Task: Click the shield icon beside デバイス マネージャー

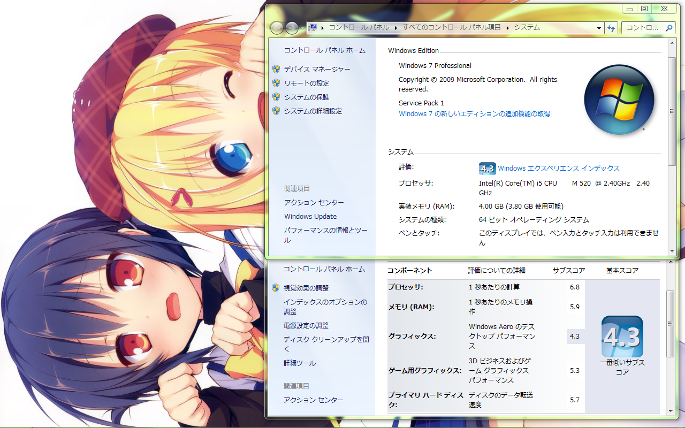Action: (276, 69)
